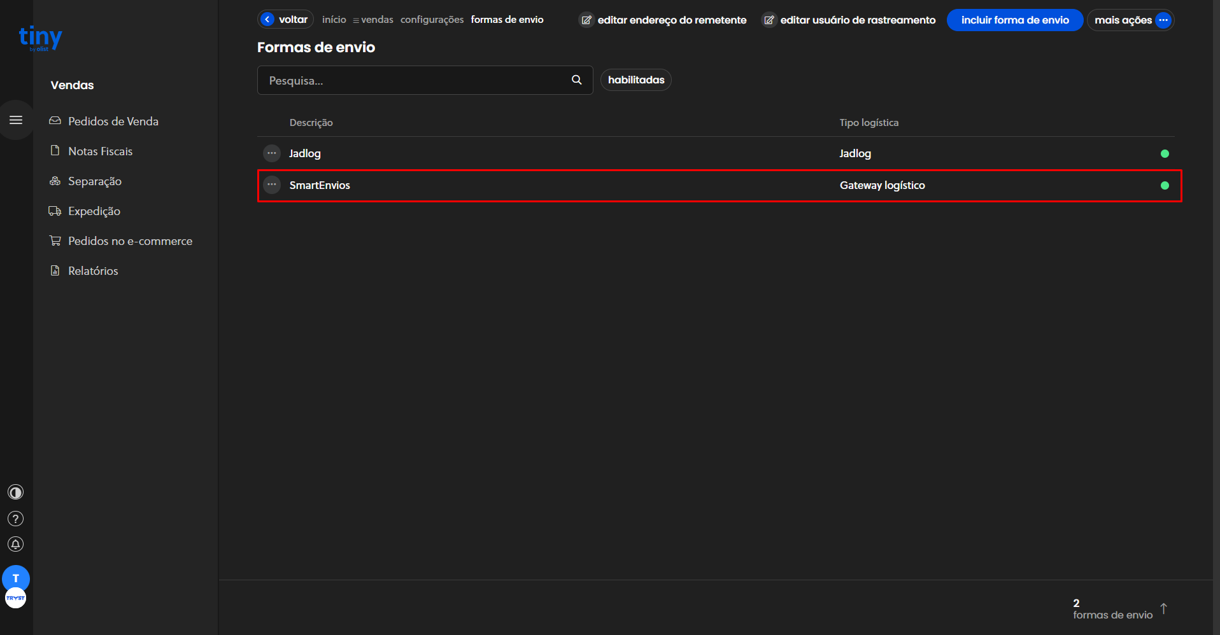Open the options dots for Jadlog row
This screenshot has width=1220, height=635.
[x=272, y=153]
